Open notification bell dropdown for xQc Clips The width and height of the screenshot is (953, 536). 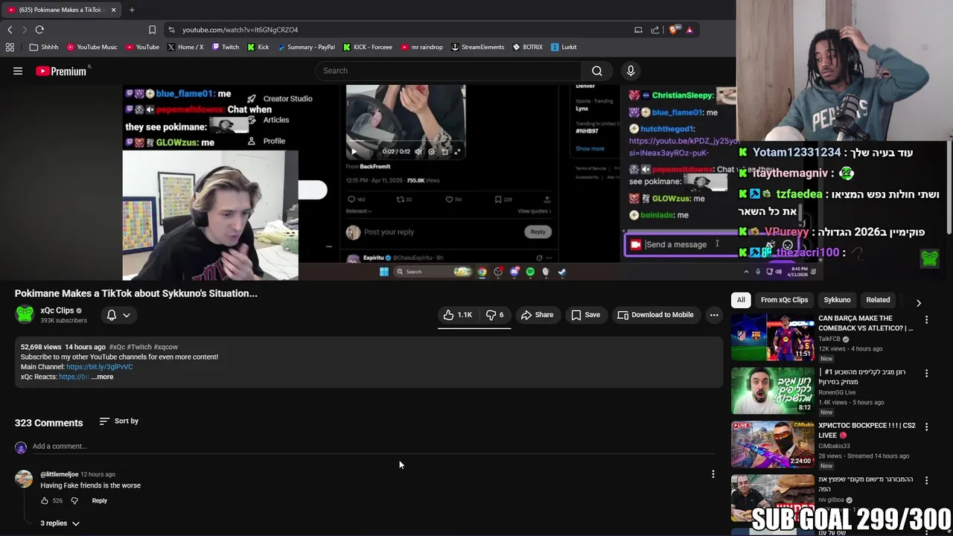pos(118,315)
